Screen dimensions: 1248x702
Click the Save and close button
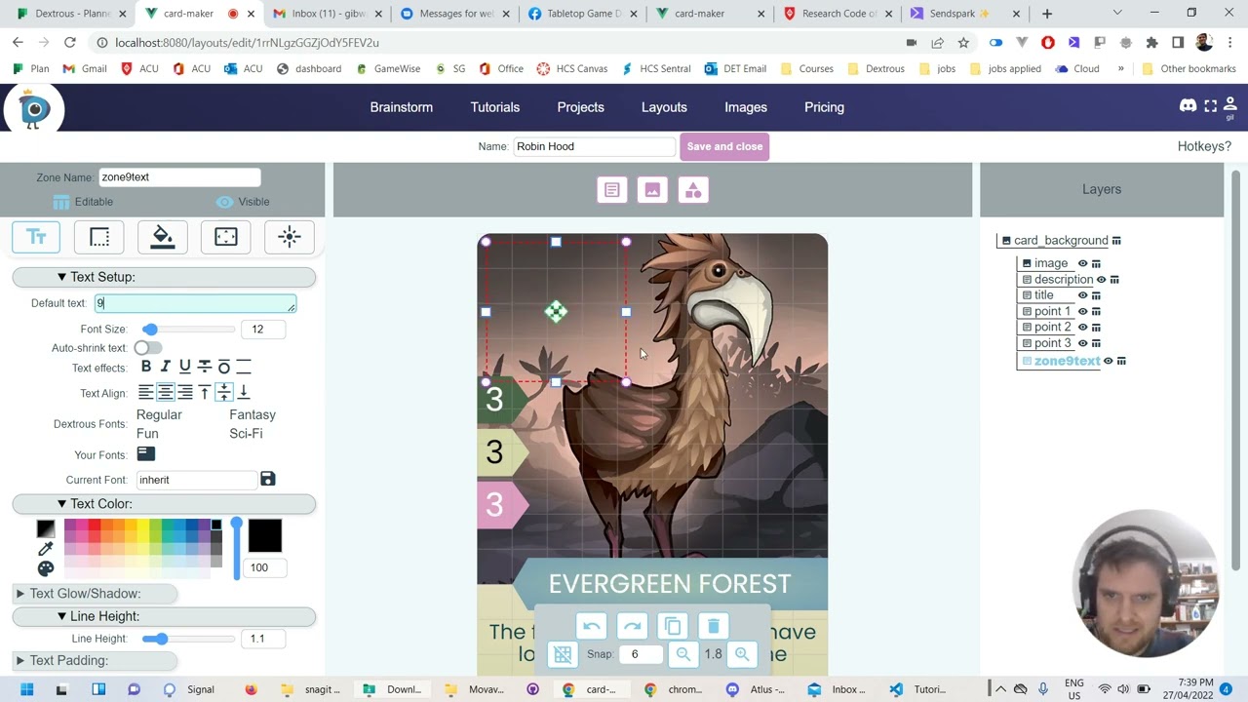[x=724, y=146]
